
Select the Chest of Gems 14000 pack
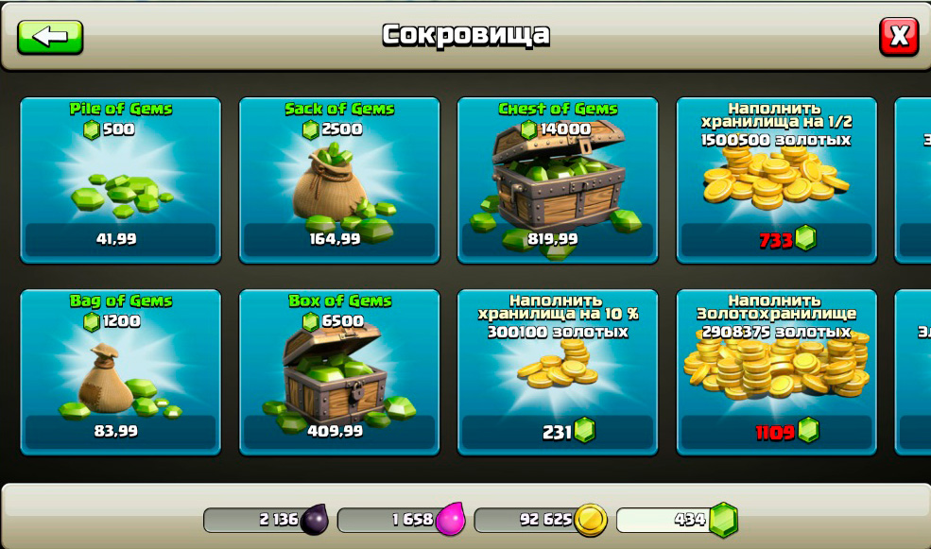click(x=558, y=180)
